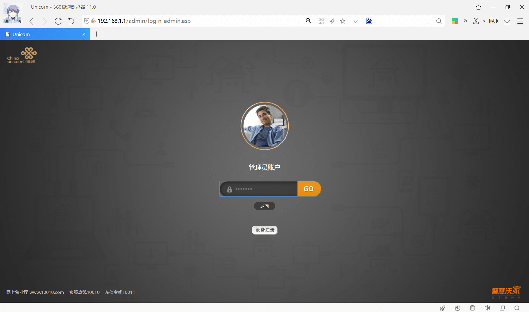
Task: Click the 设备注册 device registration button
Action: [x=265, y=230]
